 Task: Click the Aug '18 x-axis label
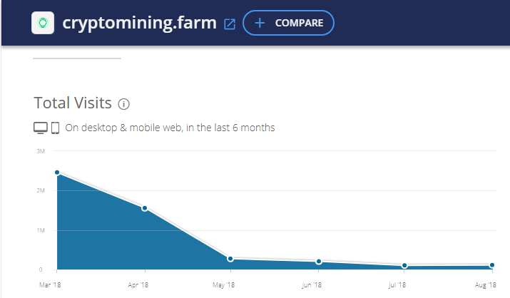[485, 285]
